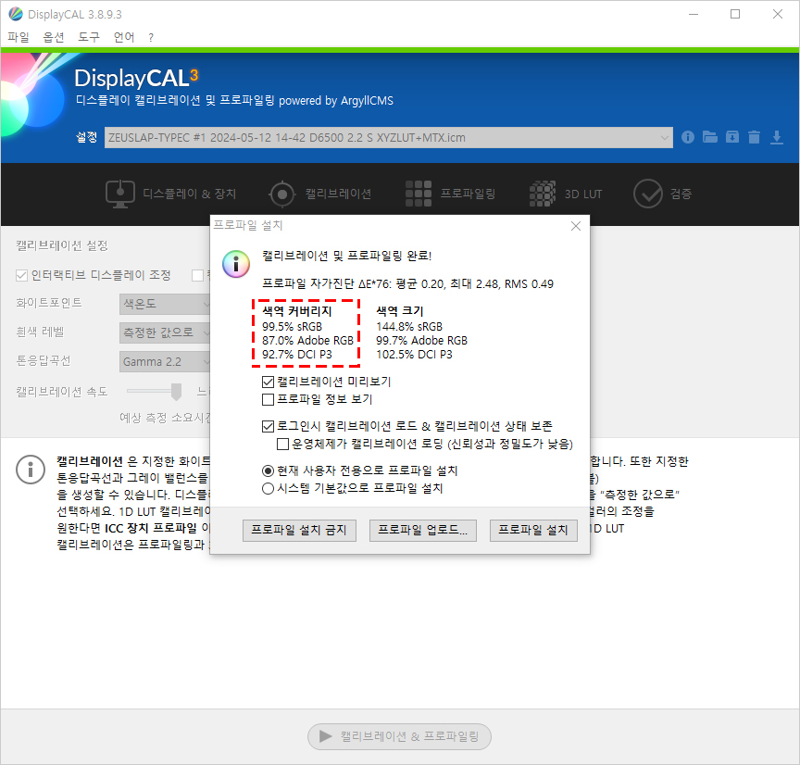Switch to the 검증 tab
This screenshot has width=800, height=765.
(x=662, y=194)
